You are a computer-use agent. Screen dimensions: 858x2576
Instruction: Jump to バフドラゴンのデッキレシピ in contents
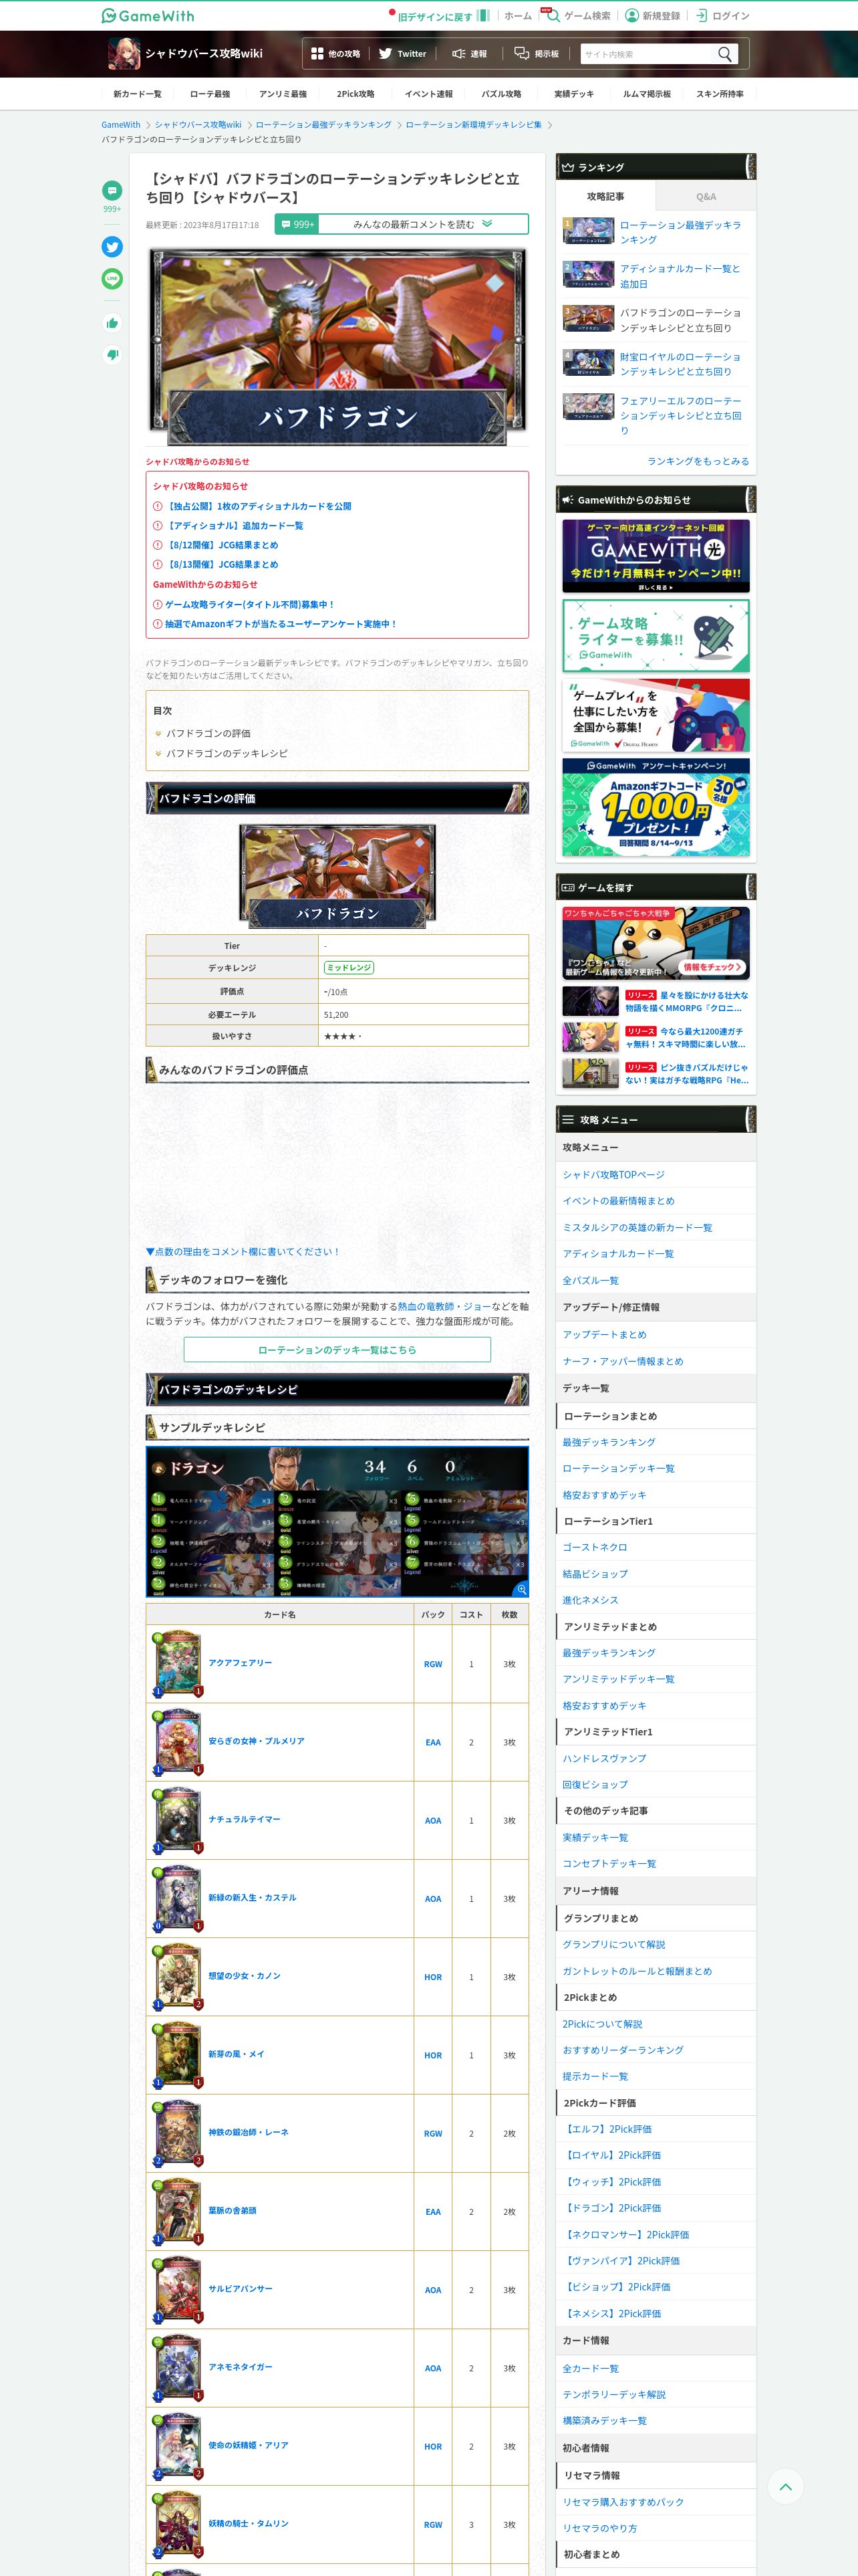tap(227, 753)
